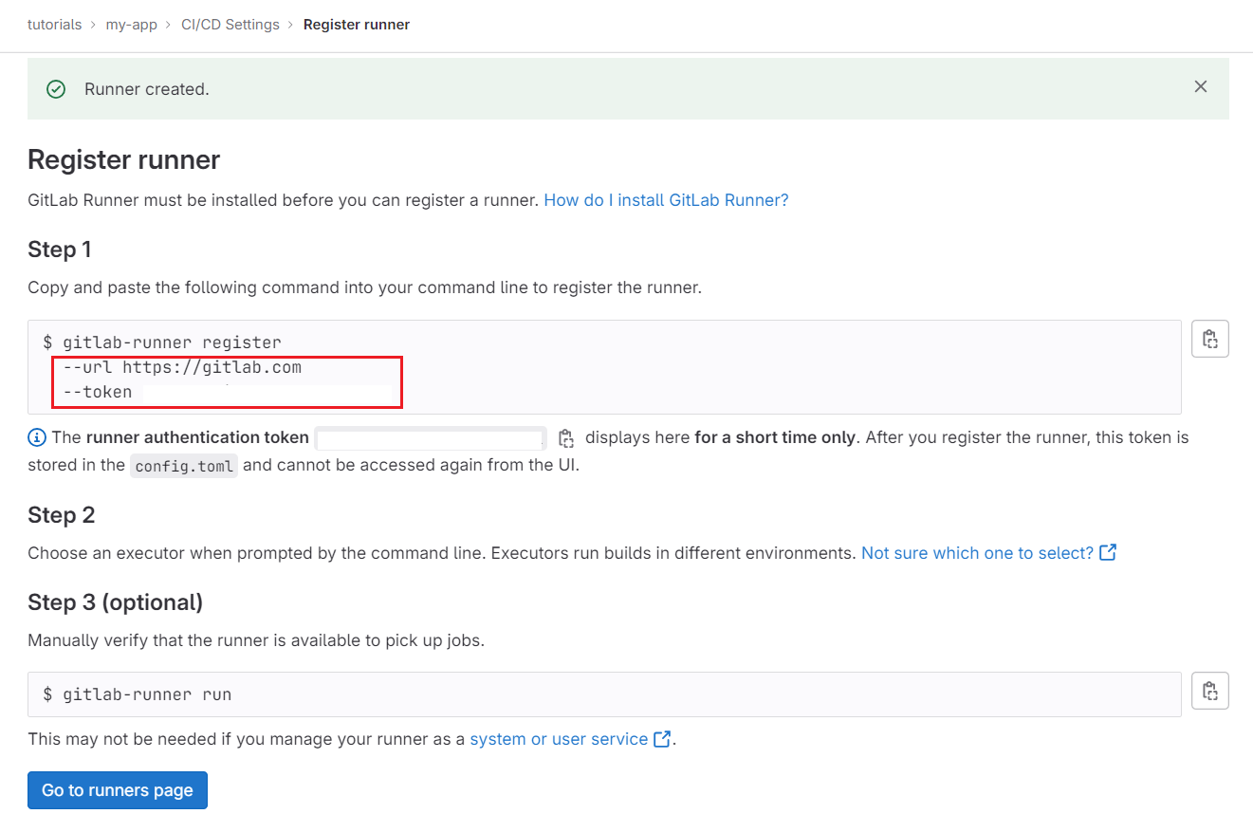Open the my-app breadcrumb

click(x=131, y=25)
